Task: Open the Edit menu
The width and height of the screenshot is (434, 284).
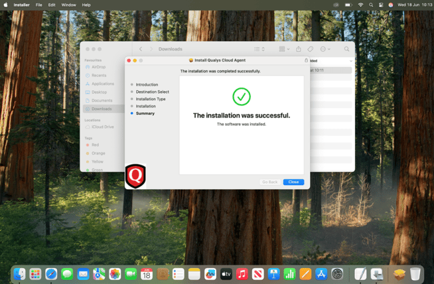Action: pos(52,5)
